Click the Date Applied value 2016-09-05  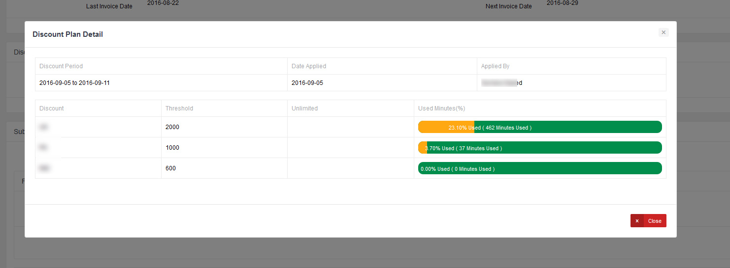click(307, 83)
